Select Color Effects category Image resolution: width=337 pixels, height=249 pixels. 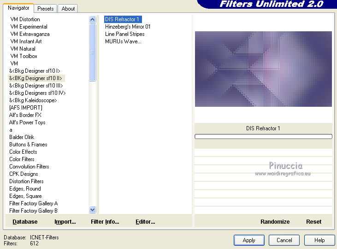(x=23, y=152)
